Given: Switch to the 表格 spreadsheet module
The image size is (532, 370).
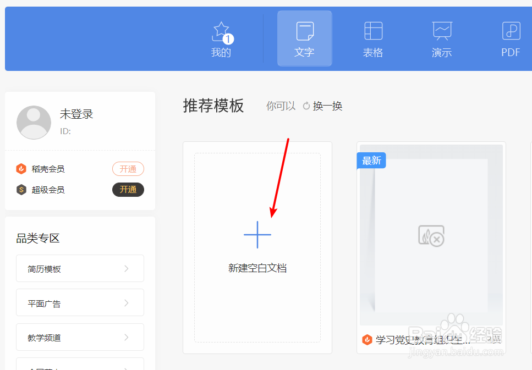Looking at the screenshot, I should (x=373, y=38).
